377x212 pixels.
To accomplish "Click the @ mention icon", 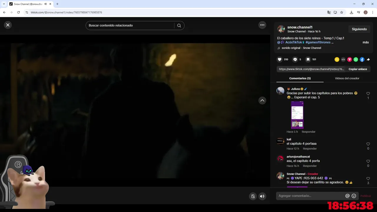I will click(348, 196).
